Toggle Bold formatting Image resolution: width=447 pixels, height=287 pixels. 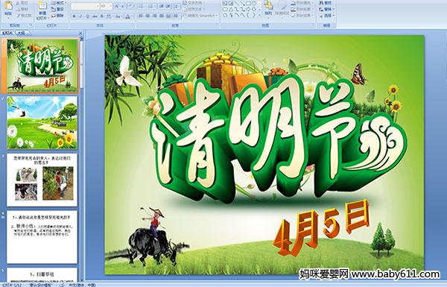[x=74, y=16]
